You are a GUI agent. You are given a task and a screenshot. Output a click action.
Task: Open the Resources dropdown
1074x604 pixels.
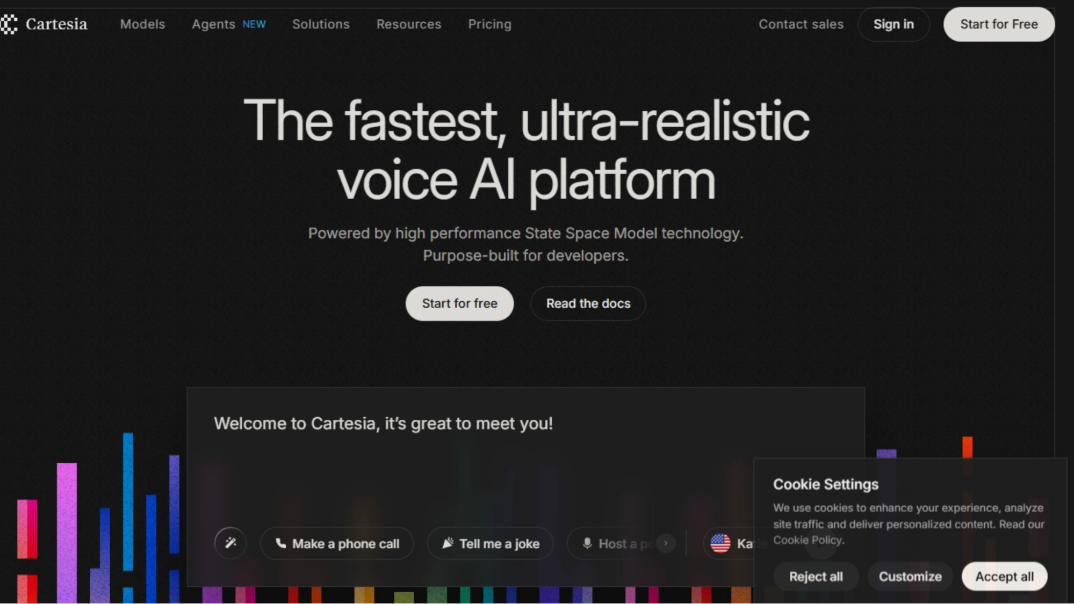[x=408, y=24]
